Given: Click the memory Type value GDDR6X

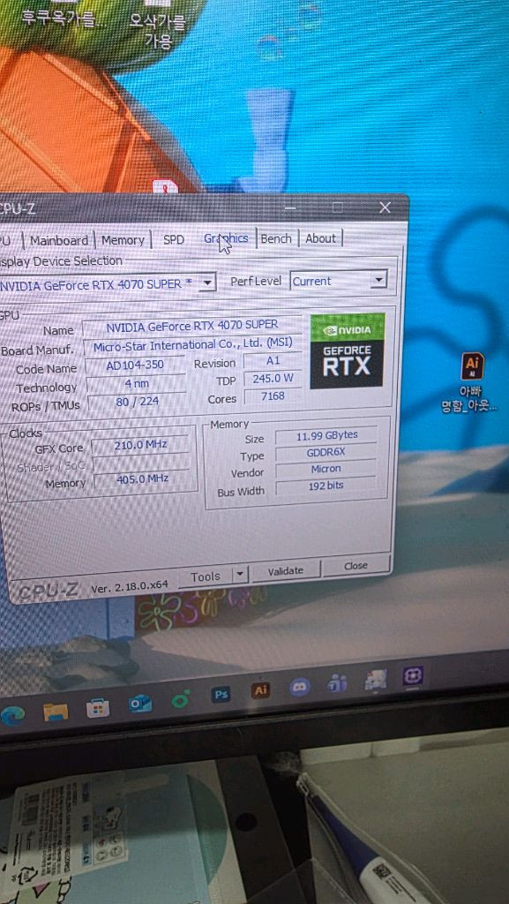Looking at the screenshot, I should pyautogui.click(x=326, y=453).
